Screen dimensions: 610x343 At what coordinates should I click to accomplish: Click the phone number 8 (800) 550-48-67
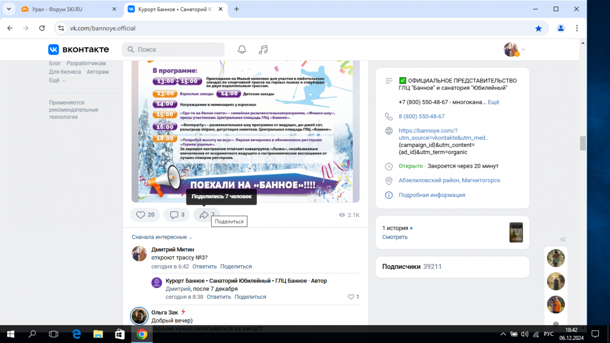421,116
